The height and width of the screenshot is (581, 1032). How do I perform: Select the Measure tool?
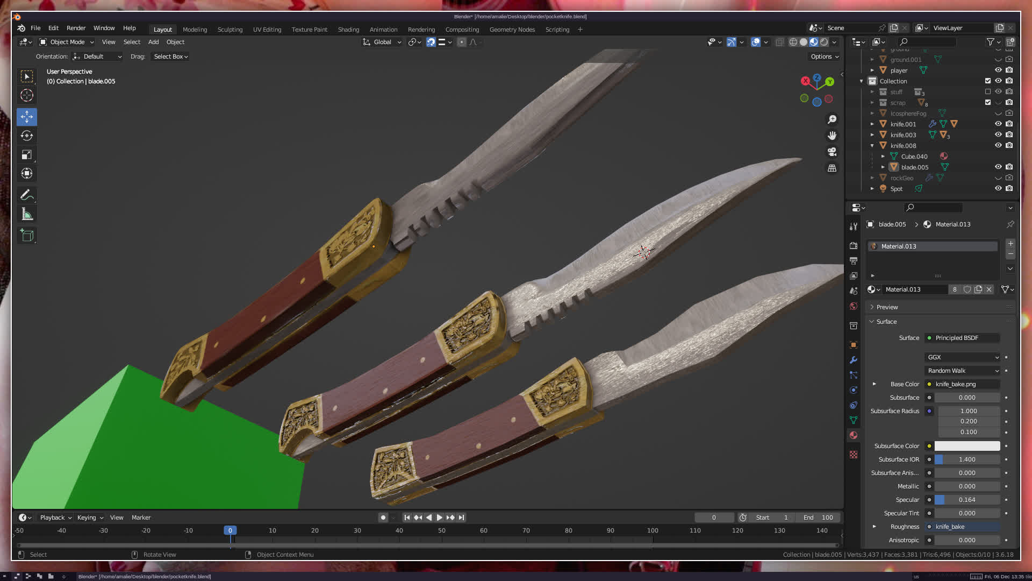pos(27,215)
